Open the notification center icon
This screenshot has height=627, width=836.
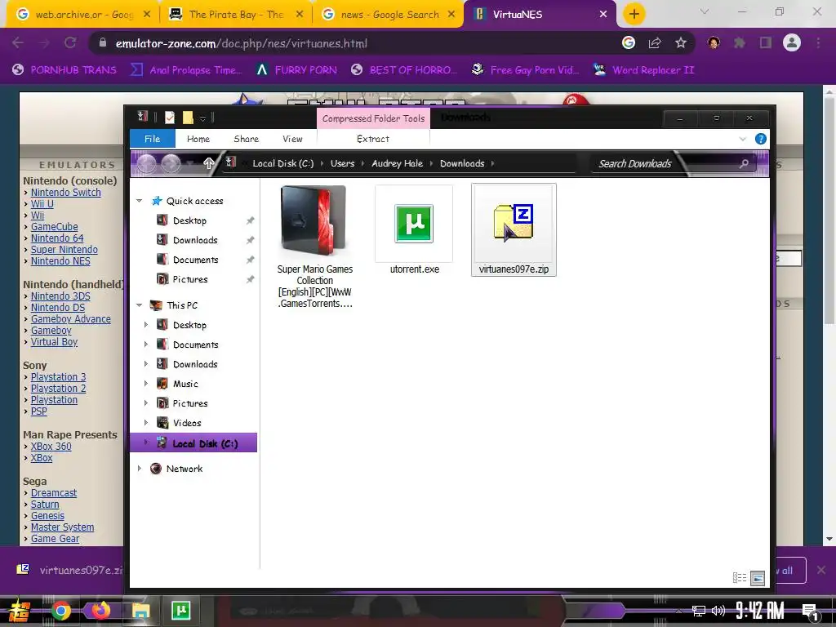click(810, 611)
